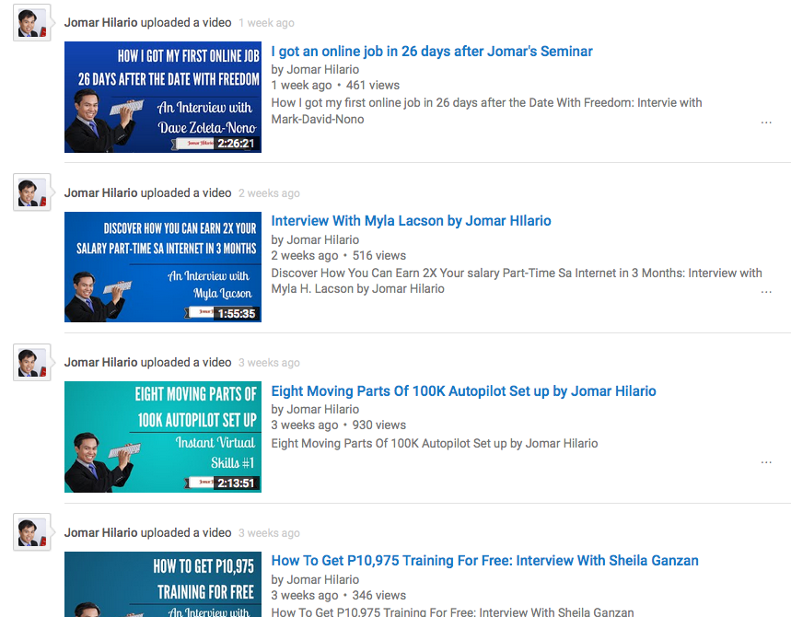Open more options for Myla Lacson interview video
The height and width of the screenshot is (617, 791).
click(766, 292)
